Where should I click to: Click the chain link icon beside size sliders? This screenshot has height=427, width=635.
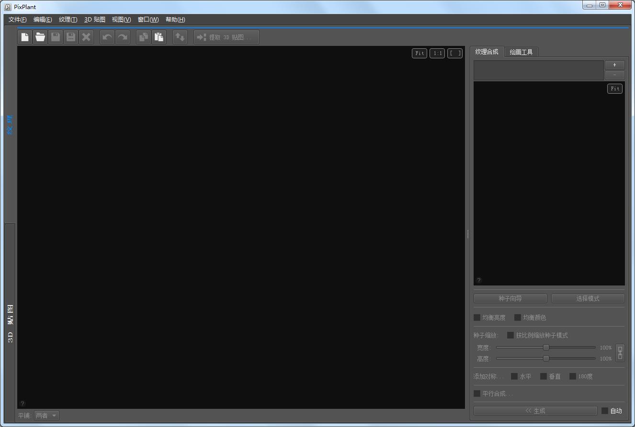(x=620, y=352)
